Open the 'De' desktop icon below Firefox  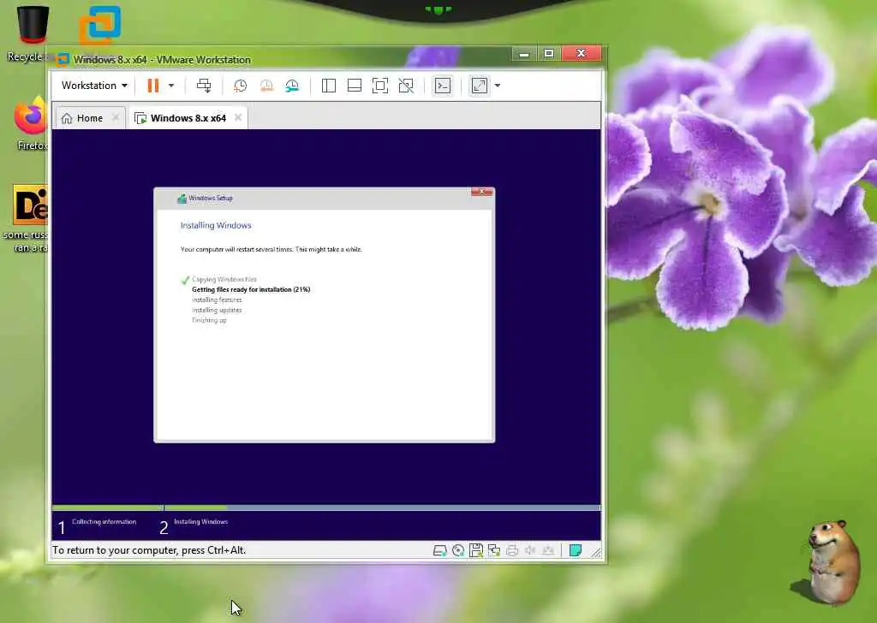[x=30, y=205]
